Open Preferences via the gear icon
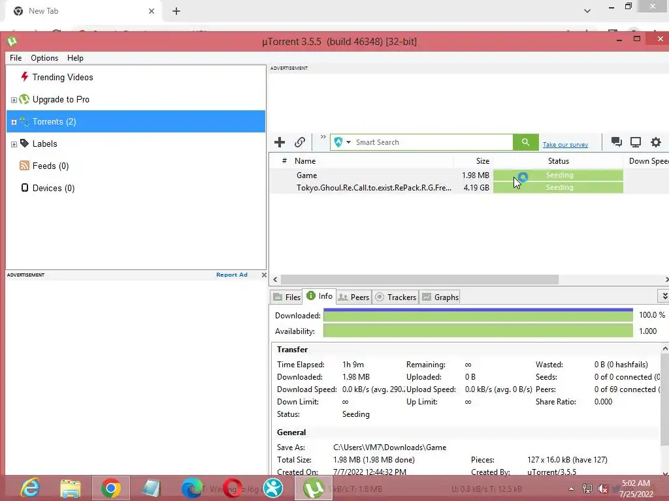 (656, 142)
